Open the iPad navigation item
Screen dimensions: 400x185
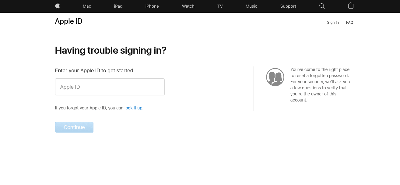tap(118, 6)
